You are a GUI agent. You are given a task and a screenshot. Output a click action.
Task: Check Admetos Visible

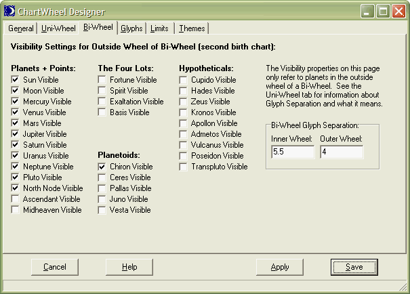183,134
